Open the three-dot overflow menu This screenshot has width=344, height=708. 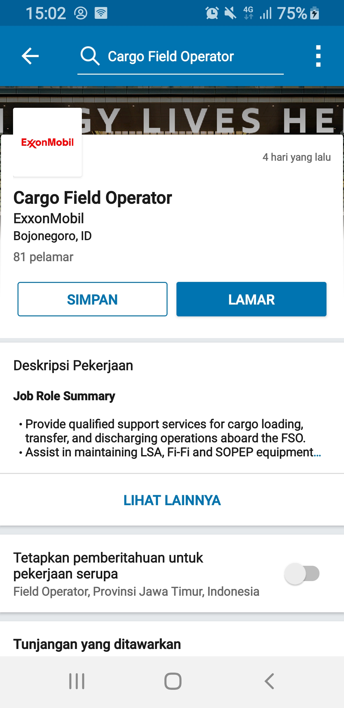click(318, 56)
